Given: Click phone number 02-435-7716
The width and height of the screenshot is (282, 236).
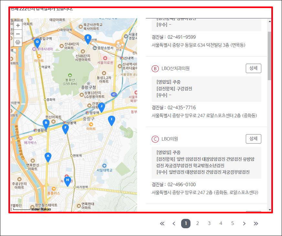Looking at the screenshot, I should (x=182, y=107).
